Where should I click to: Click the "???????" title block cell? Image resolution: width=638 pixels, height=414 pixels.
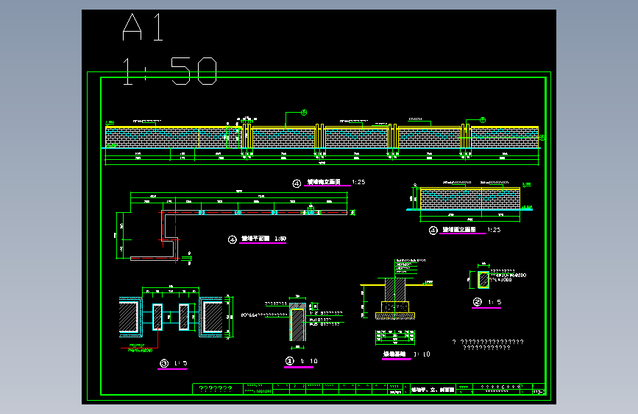pos(216,389)
